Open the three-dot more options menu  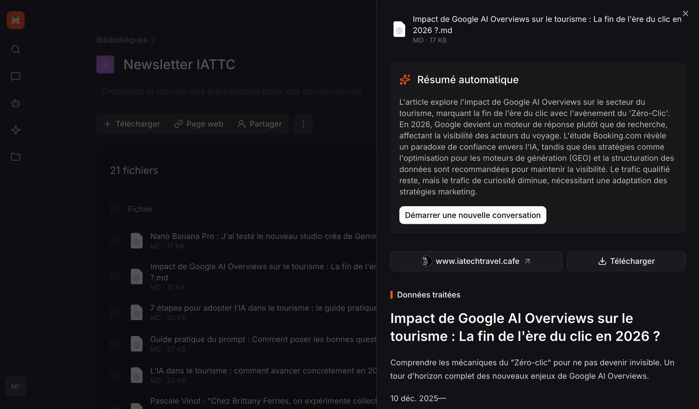[303, 124]
